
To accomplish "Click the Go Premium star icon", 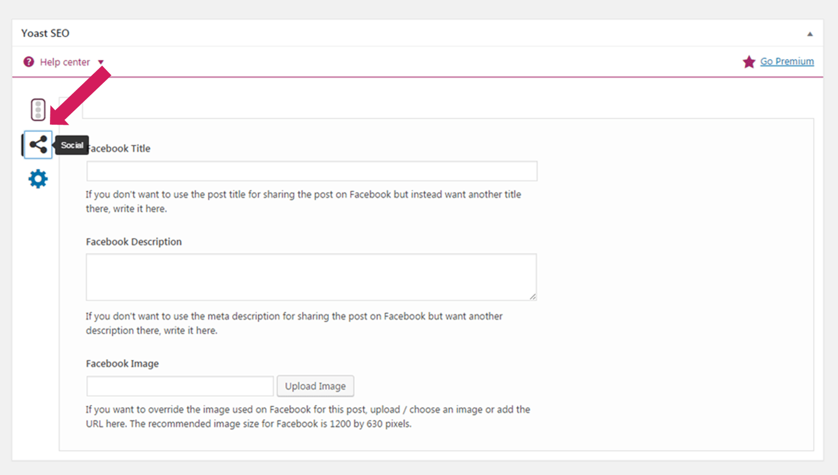I will pos(749,61).
